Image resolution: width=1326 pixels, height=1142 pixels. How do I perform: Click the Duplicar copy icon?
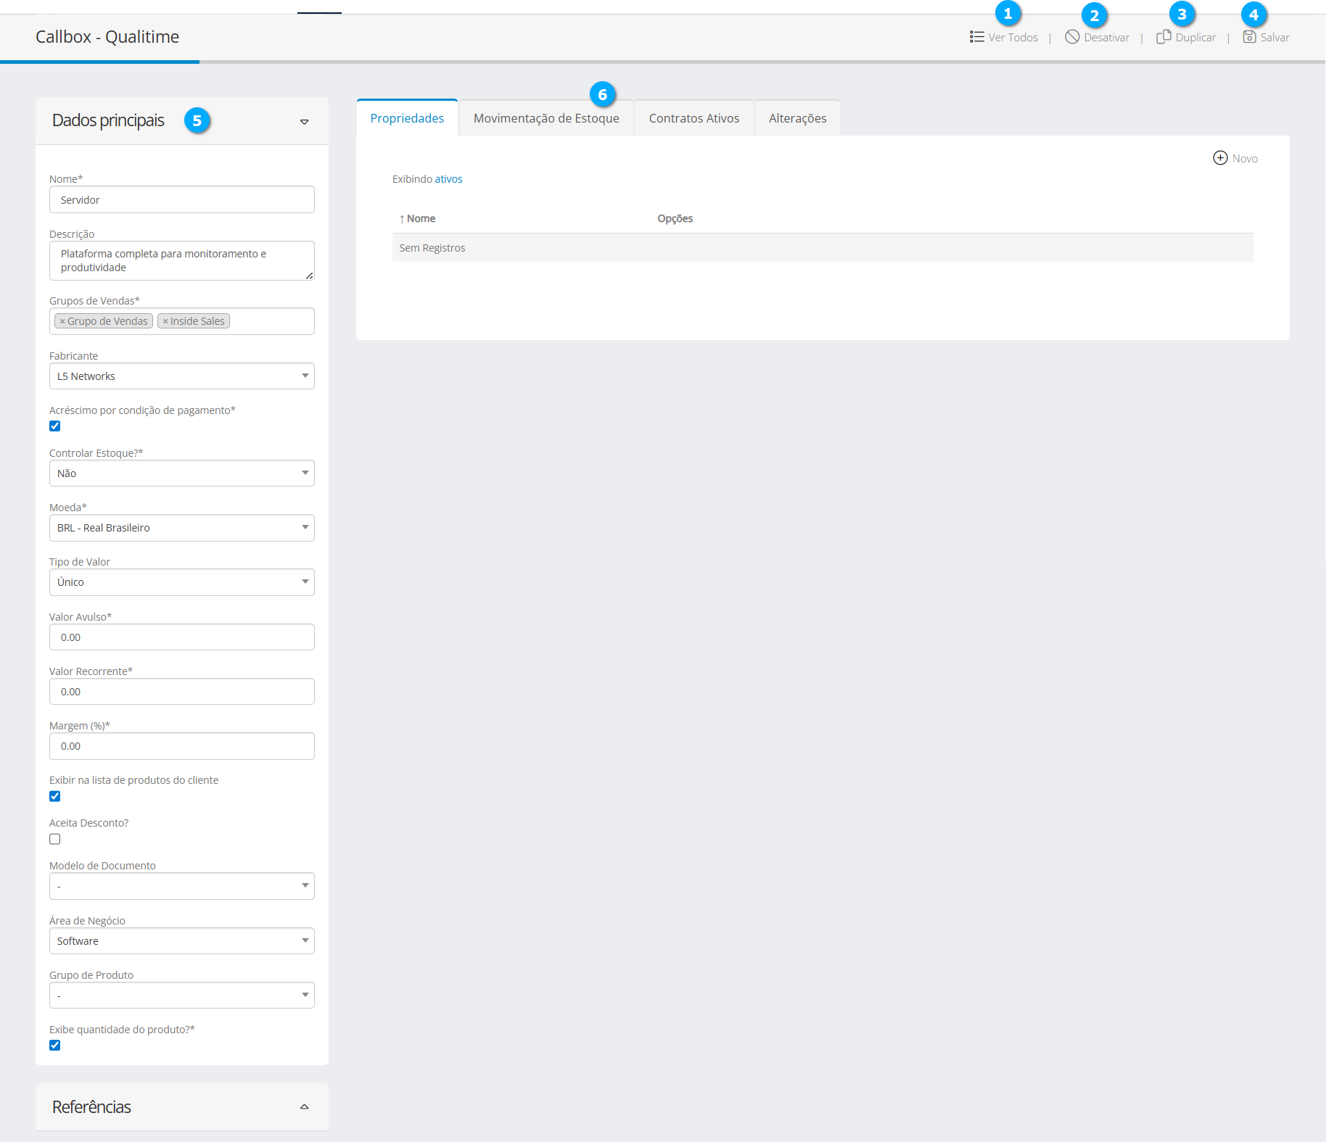click(1164, 37)
